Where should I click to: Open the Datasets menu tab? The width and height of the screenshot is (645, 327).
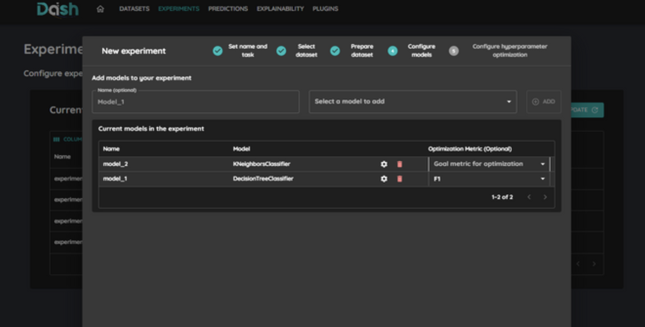click(134, 9)
